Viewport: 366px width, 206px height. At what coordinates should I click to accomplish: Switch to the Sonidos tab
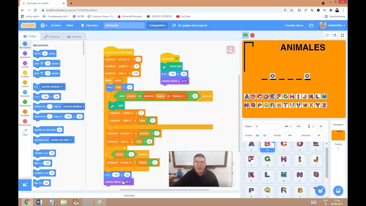[74, 37]
